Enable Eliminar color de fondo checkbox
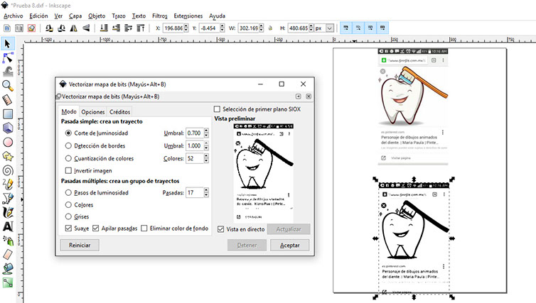 144,228
